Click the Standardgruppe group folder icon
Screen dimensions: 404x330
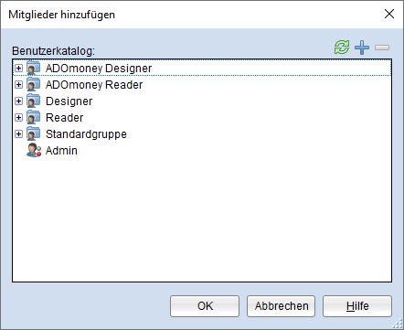pyautogui.click(x=33, y=133)
